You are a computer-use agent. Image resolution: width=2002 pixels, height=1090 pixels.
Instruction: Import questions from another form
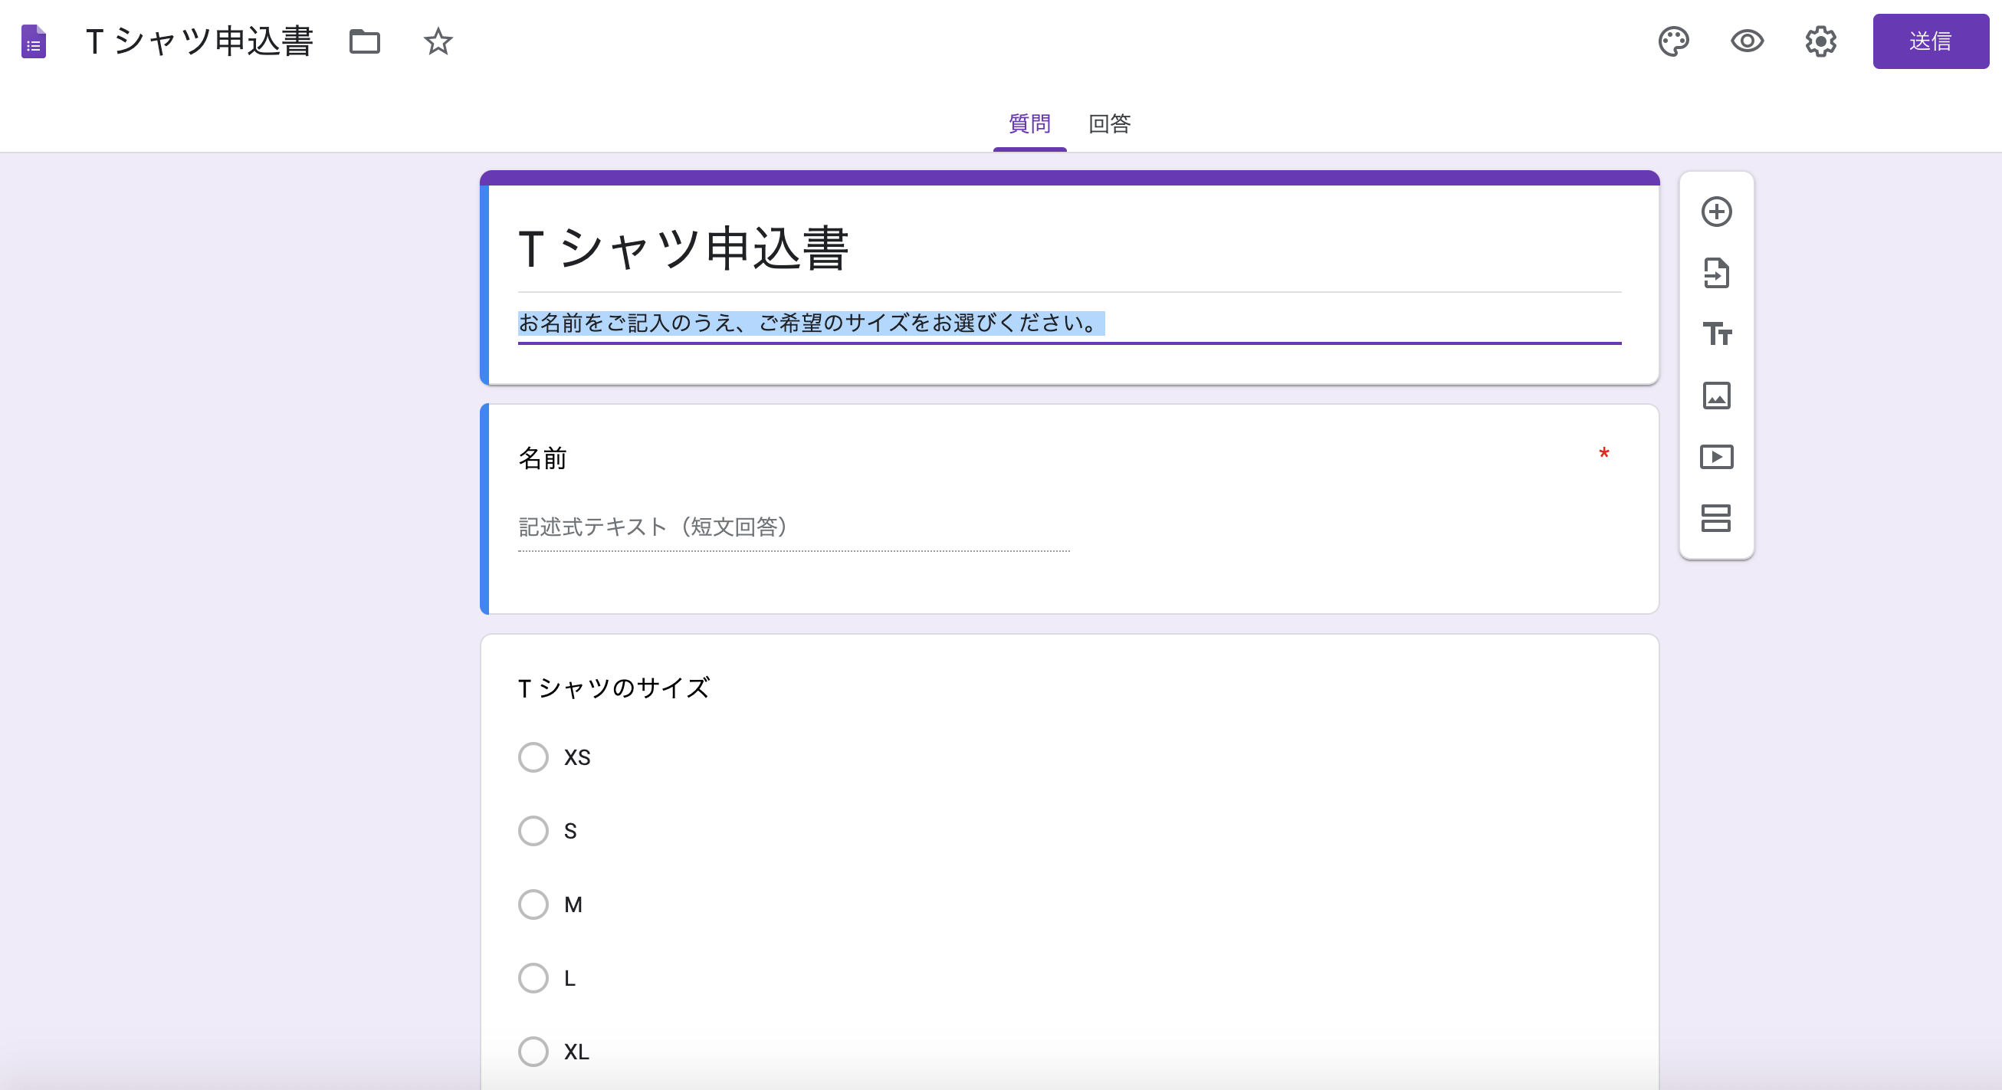click(x=1716, y=273)
